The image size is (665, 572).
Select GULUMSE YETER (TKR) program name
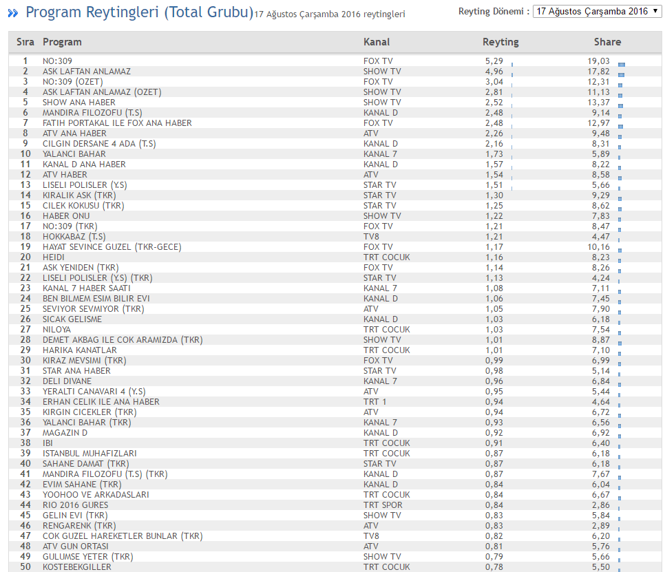pos(88,556)
